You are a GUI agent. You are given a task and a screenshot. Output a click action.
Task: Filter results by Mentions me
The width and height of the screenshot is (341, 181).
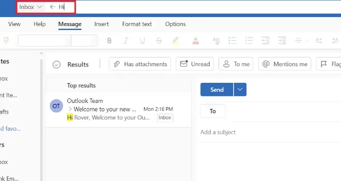tap(285, 64)
